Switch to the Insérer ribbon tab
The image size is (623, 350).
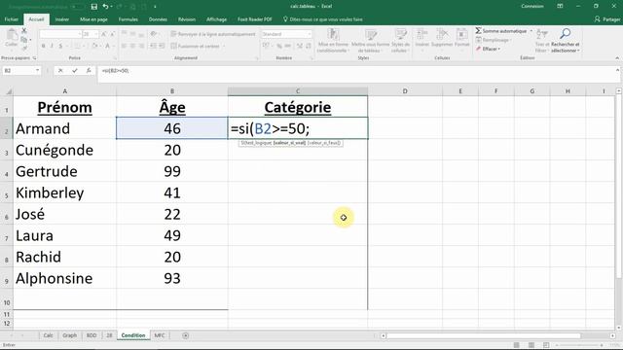[x=62, y=19]
